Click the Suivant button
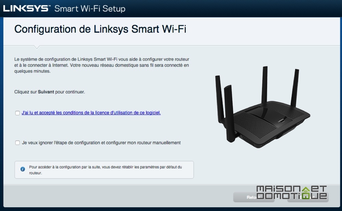The width and height of the screenshot is (342, 211). 307,197
